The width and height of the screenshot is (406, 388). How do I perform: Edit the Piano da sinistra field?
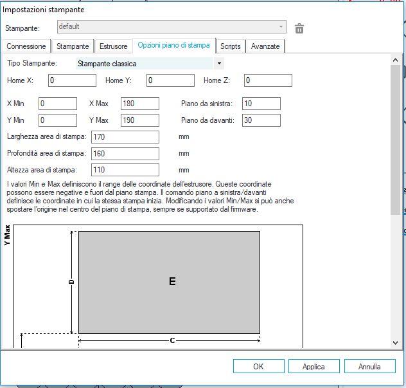tap(261, 104)
